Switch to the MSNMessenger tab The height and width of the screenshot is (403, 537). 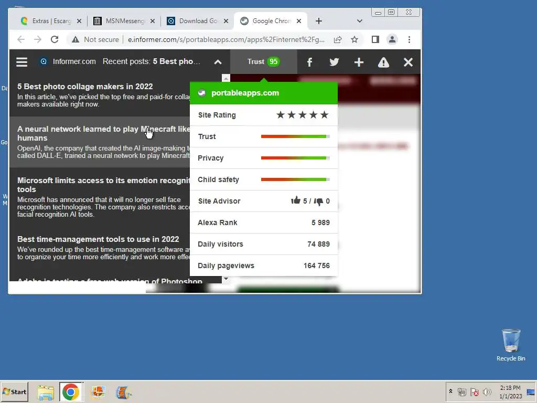125,21
